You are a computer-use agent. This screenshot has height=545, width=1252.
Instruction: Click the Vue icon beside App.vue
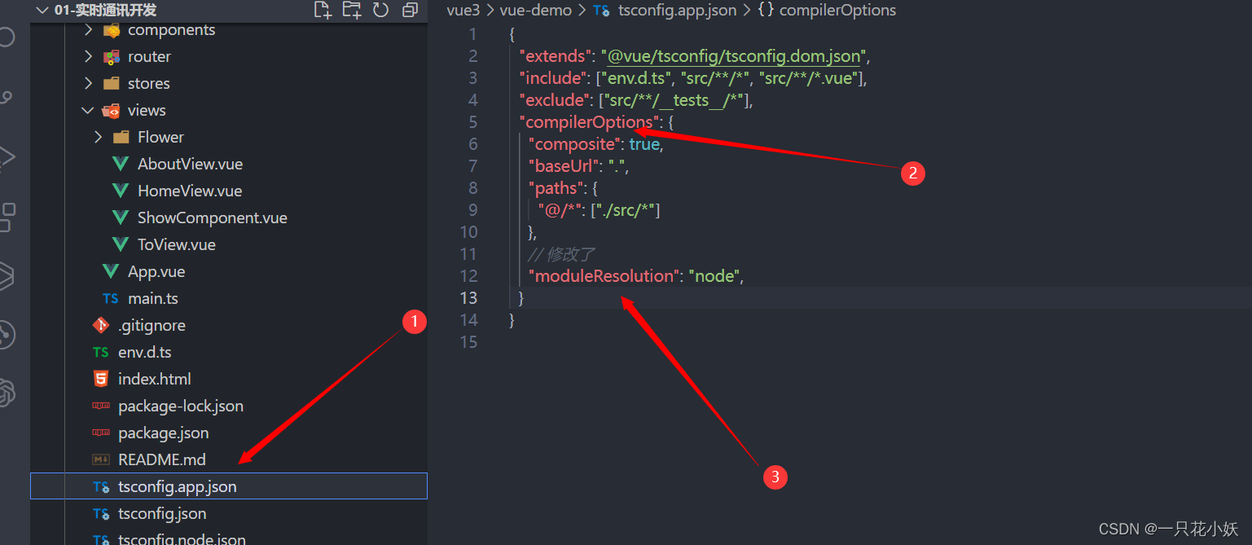coord(111,272)
